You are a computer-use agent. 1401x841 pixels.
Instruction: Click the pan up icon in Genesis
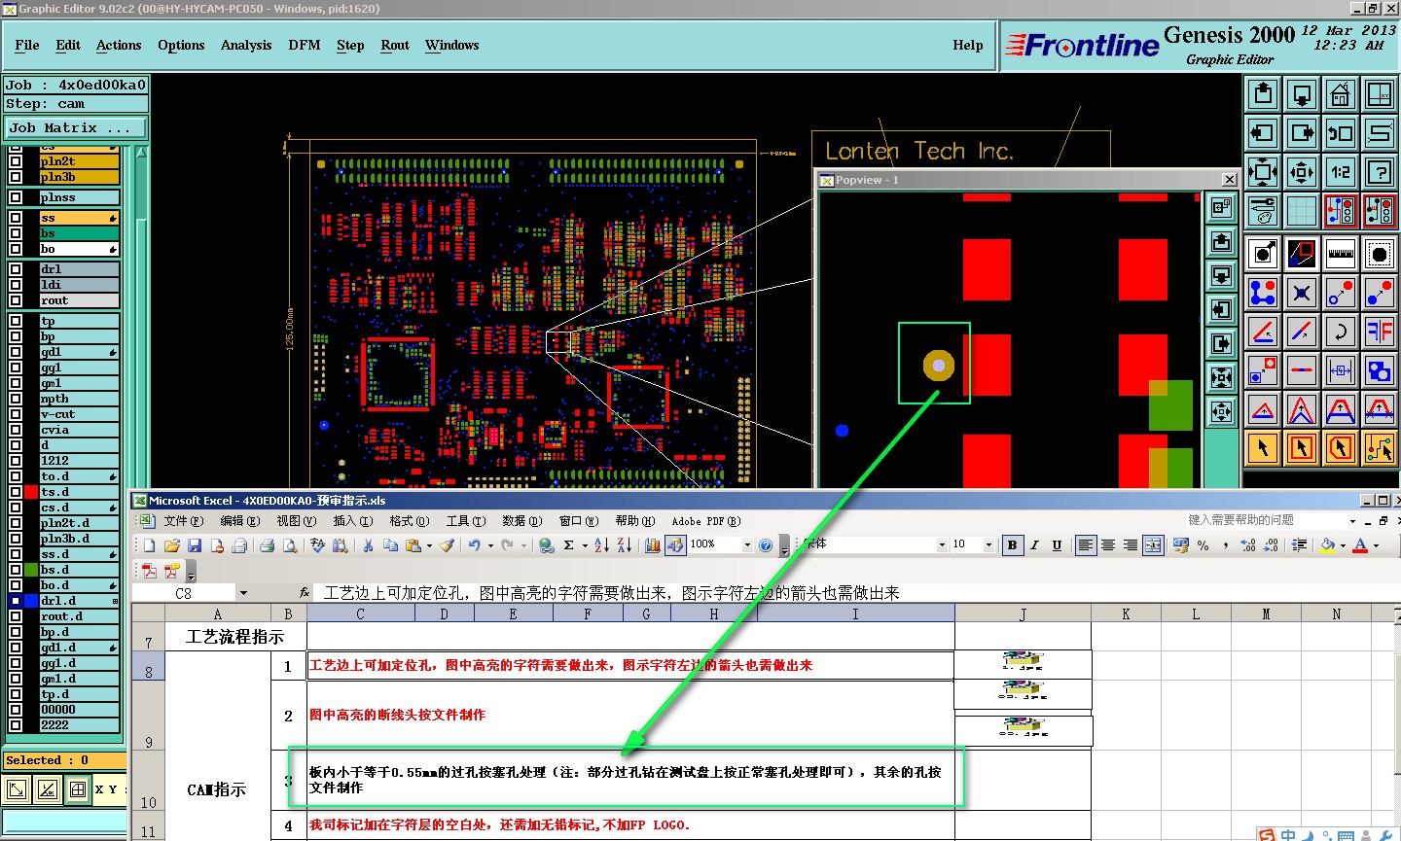(x=1263, y=94)
